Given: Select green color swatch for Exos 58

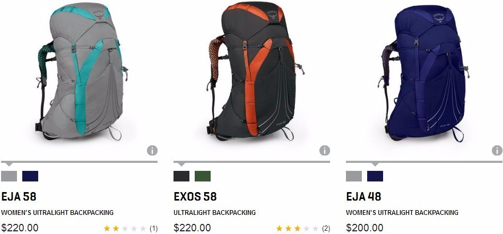Looking at the screenshot, I should (203, 176).
